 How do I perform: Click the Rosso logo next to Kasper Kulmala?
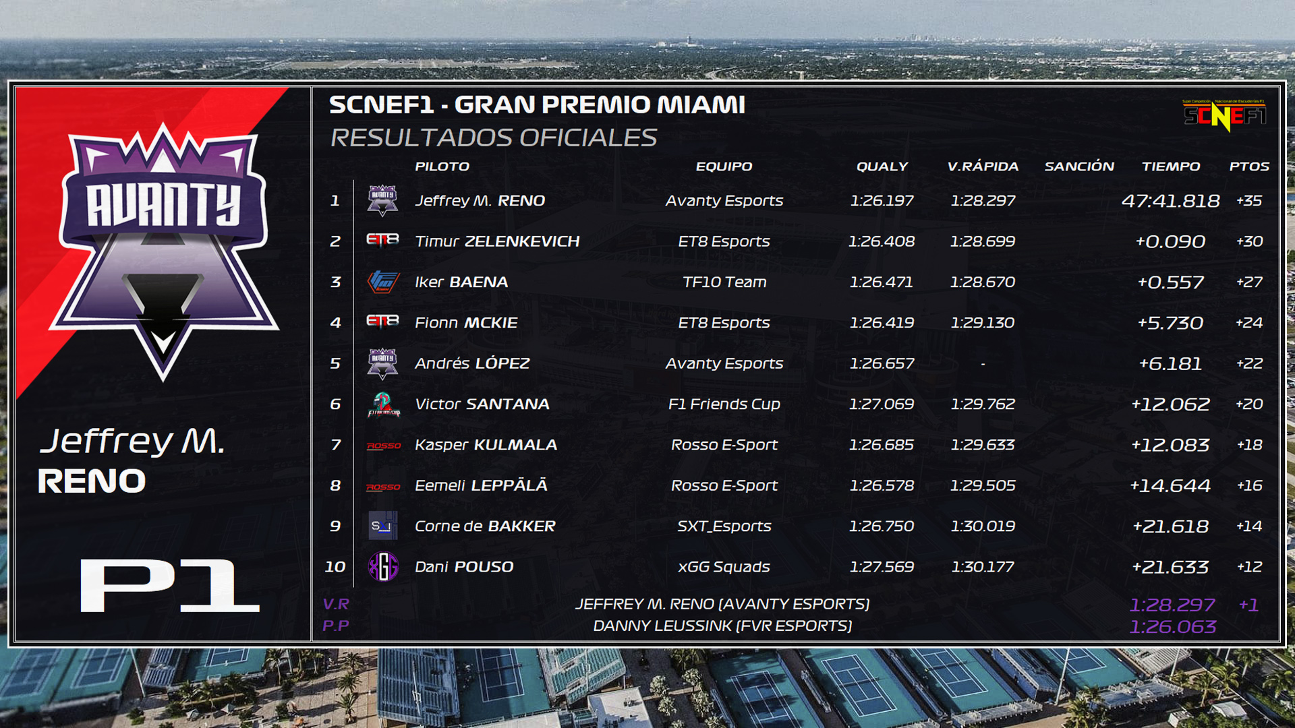pyautogui.click(x=383, y=446)
